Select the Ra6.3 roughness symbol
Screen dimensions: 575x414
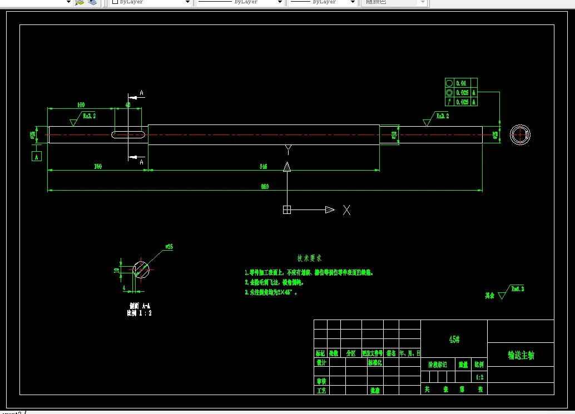tap(512, 292)
